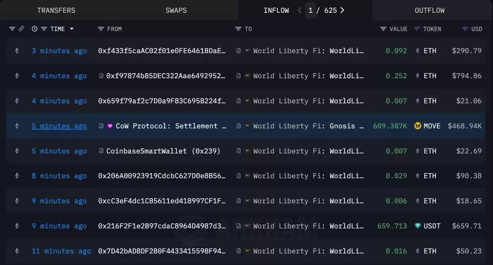493x265 pixels.
Task: Click the World Liberty entity icon on the $21.06 row
Action: [x=247, y=101]
